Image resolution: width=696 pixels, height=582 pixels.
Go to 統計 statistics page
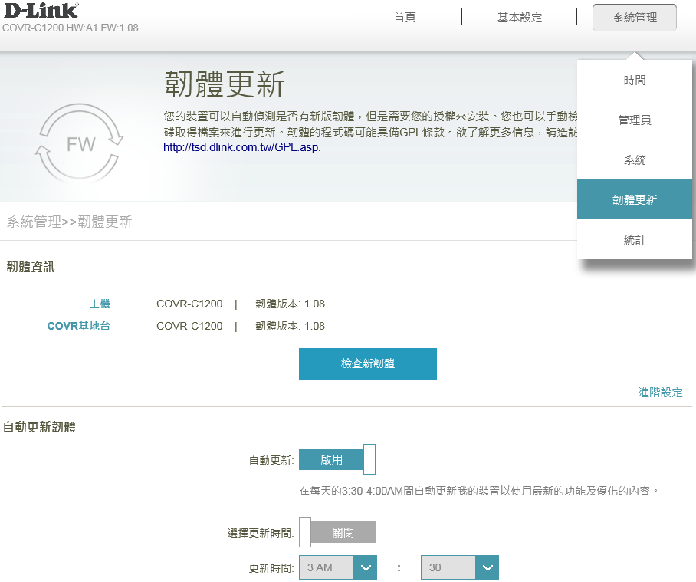tap(635, 240)
